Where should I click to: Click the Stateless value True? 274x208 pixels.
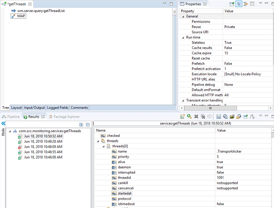tap(228, 43)
